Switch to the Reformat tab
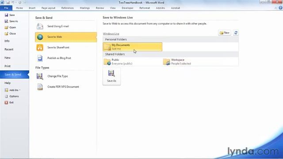Viewport: 283px width, 159px height. click(145, 8)
